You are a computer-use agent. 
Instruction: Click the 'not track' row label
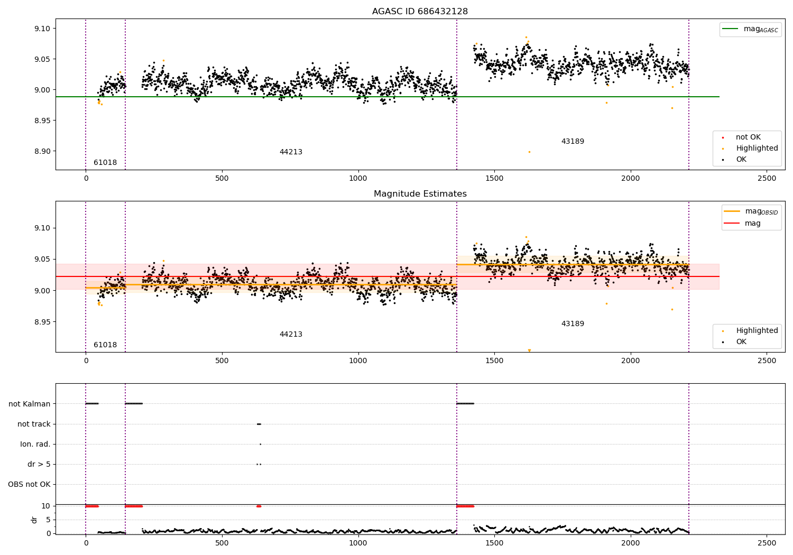tap(34, 424)
